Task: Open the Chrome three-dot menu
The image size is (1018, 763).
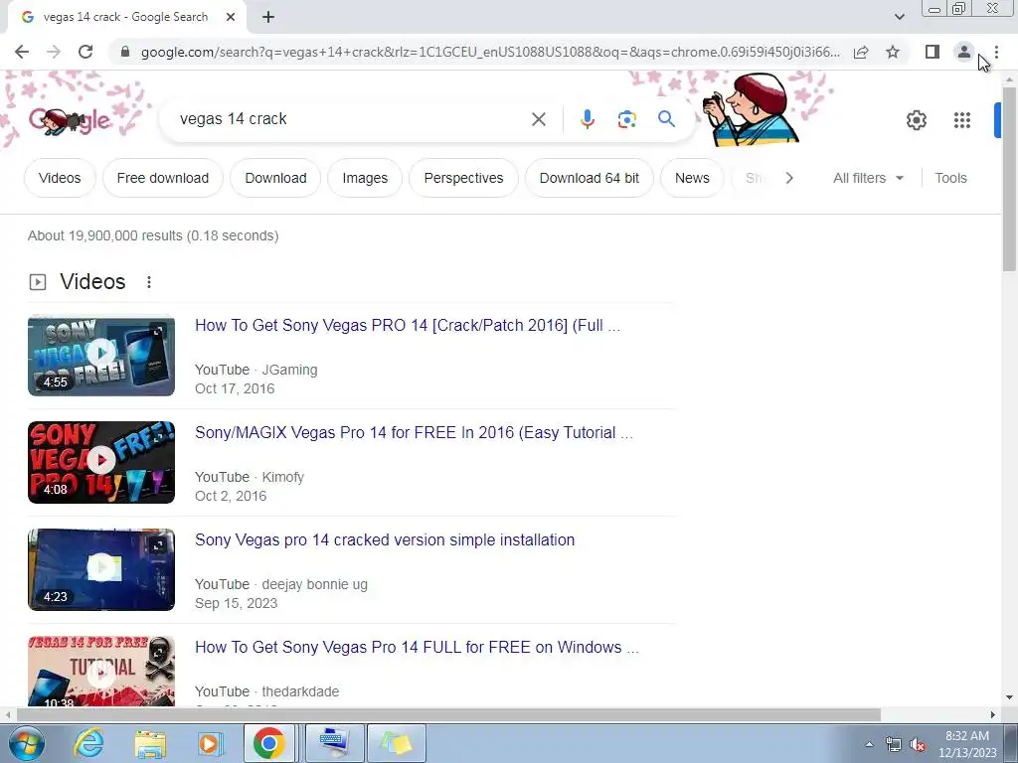Action: click(996, 52)
